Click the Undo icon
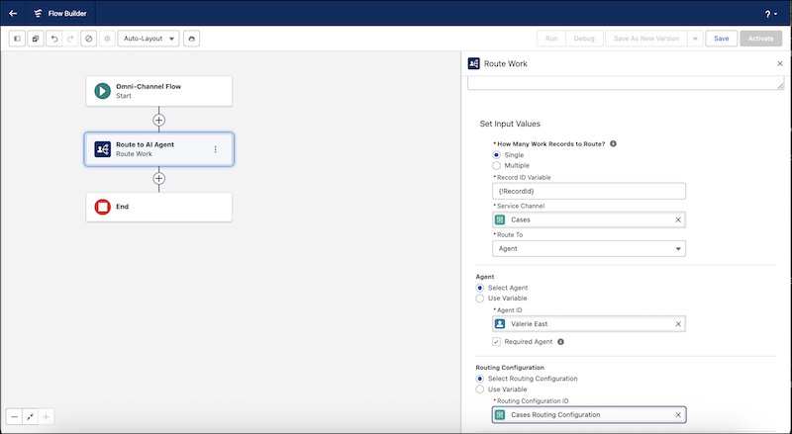This screenshot has width=792, height=434. click(54, 39)
